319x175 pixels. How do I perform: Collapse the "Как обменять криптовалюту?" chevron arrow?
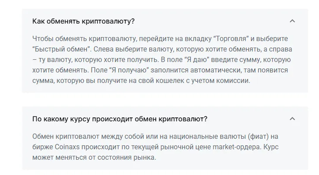point(292,21)
